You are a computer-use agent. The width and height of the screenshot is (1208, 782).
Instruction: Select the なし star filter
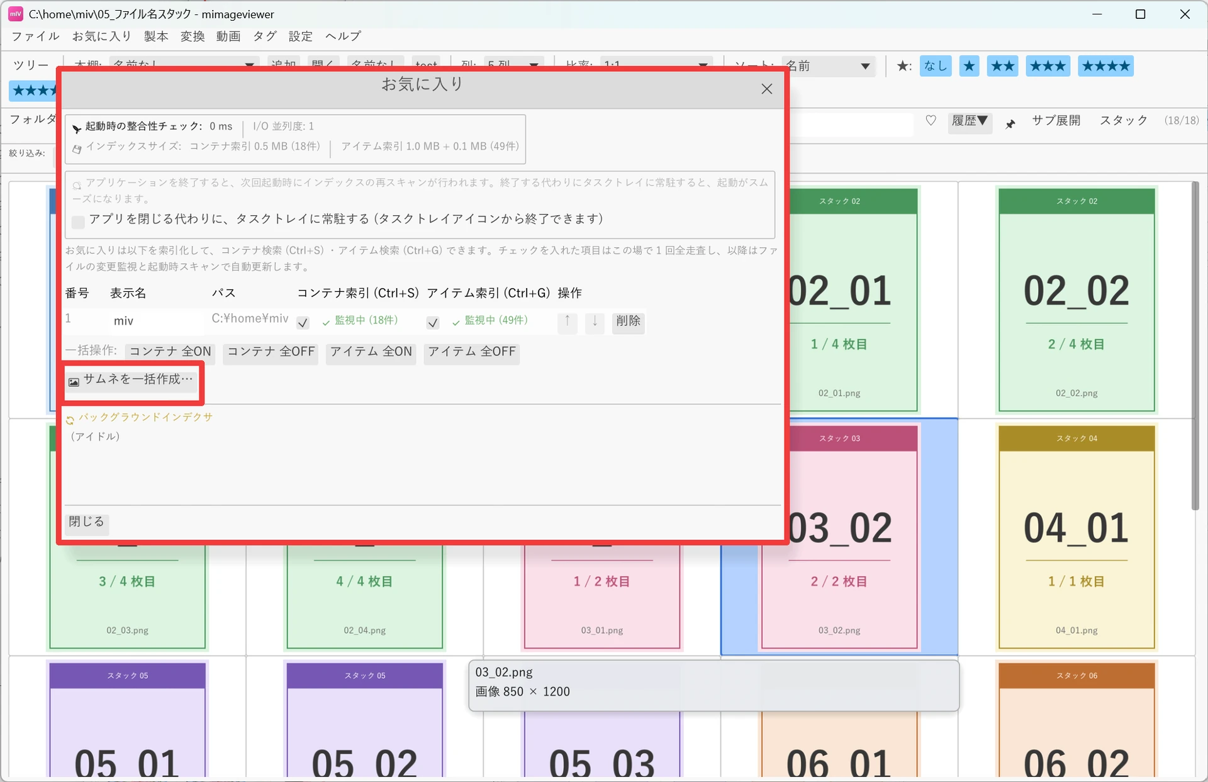click(x=935, y=66)
